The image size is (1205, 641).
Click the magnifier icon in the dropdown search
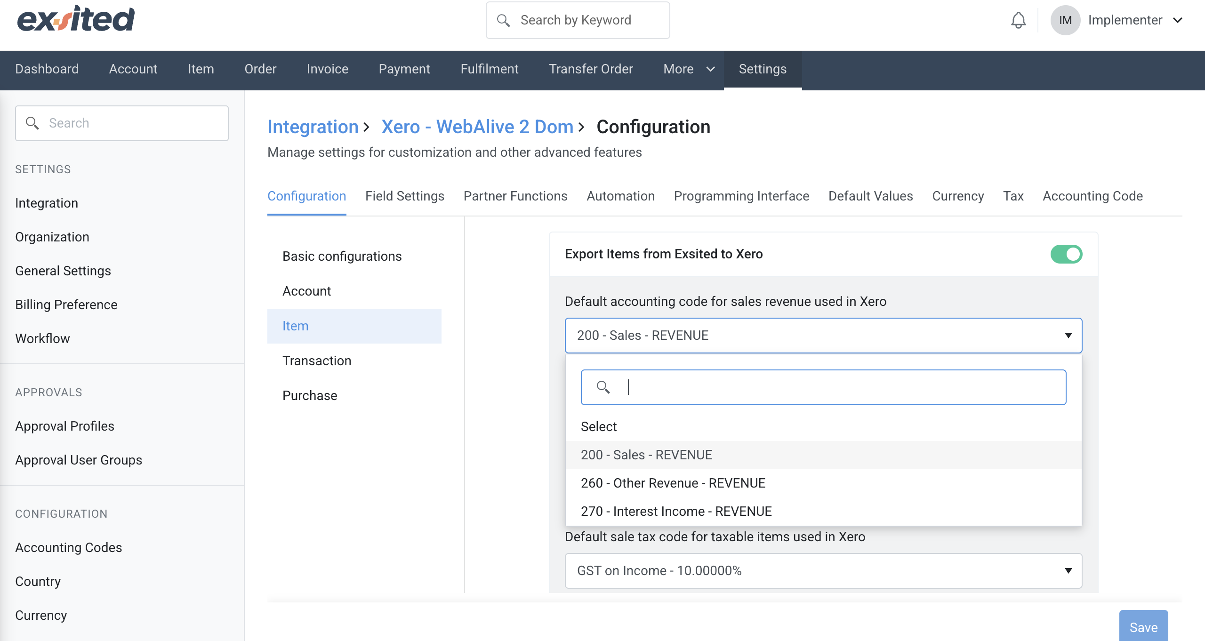pos(603,387)
